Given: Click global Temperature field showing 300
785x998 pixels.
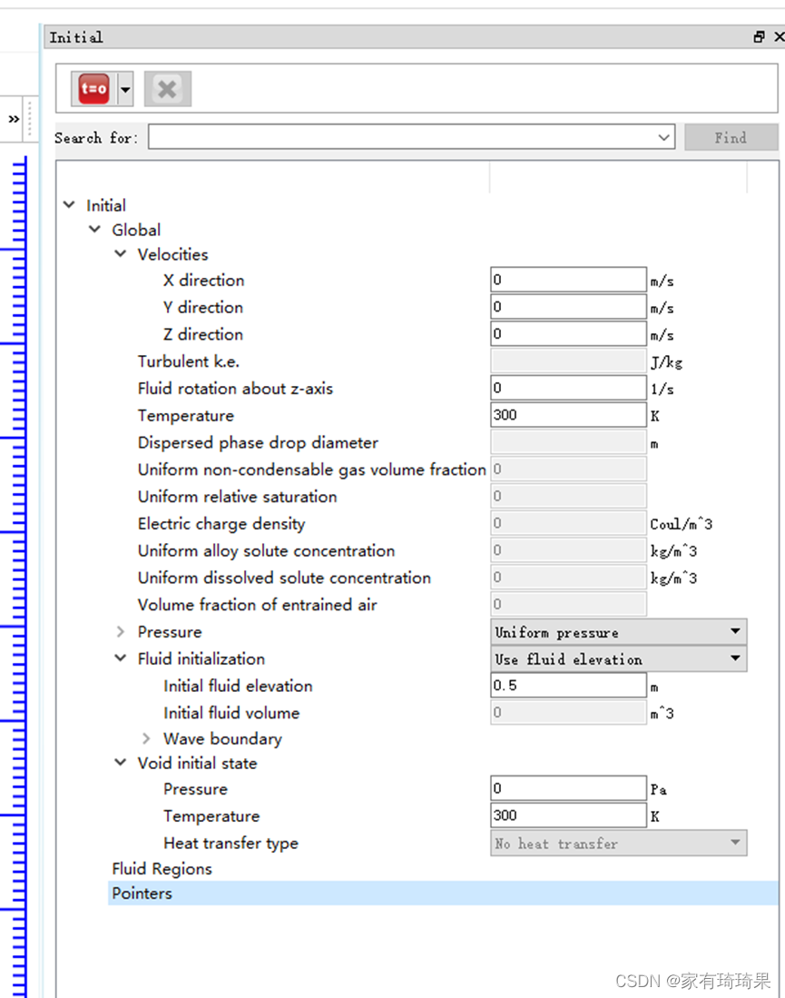Looking at the screenshot, I should tap(568, 415).
